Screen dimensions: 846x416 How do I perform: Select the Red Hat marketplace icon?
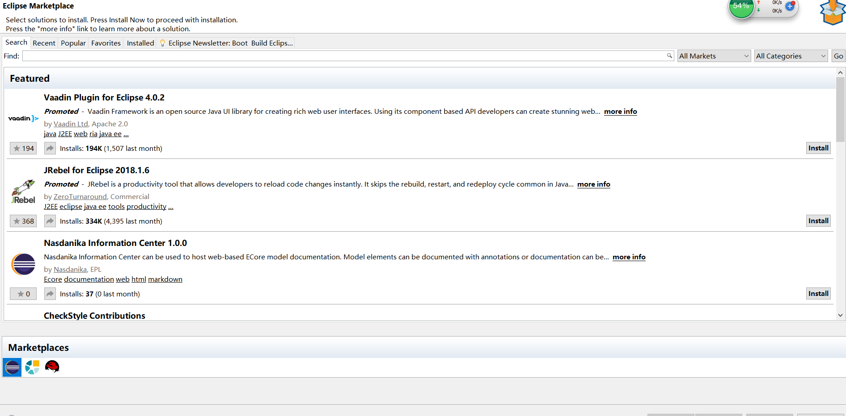(52, 366)
